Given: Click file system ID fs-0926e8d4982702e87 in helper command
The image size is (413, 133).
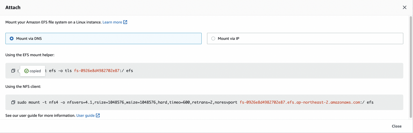Looking at the screenshot, I should point(97,71).
